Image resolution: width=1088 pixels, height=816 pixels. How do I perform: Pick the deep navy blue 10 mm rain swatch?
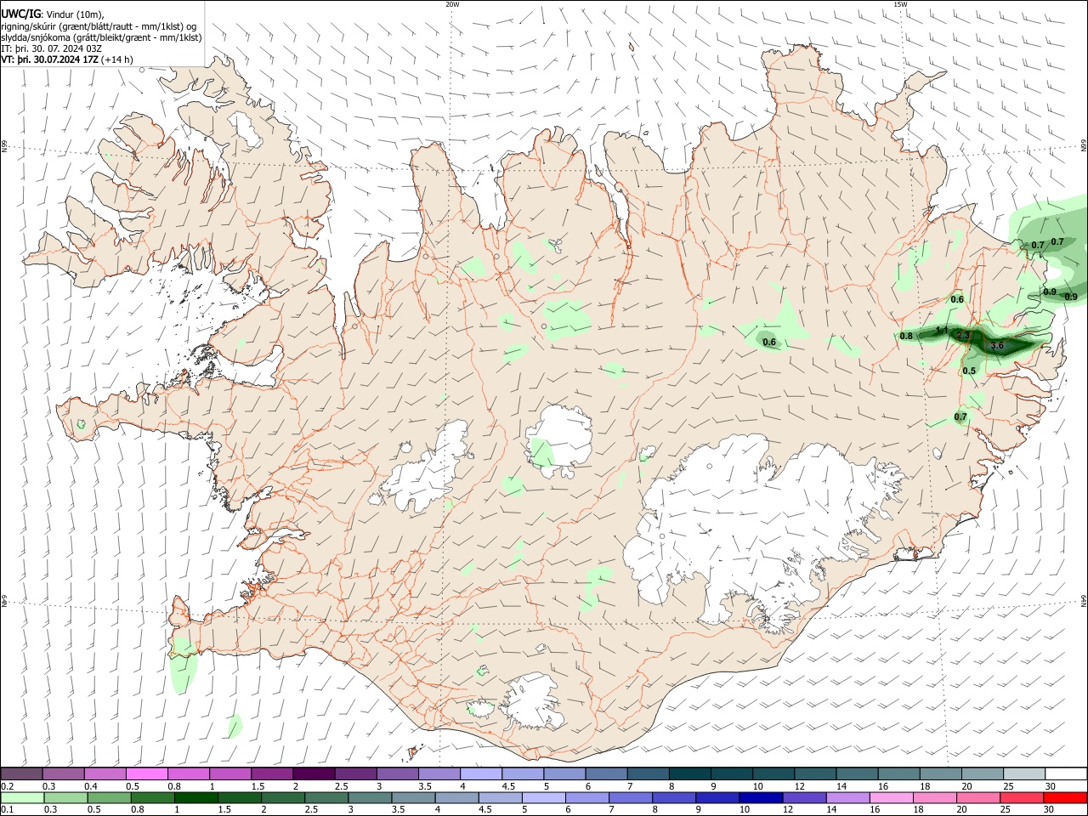[761, 798]
